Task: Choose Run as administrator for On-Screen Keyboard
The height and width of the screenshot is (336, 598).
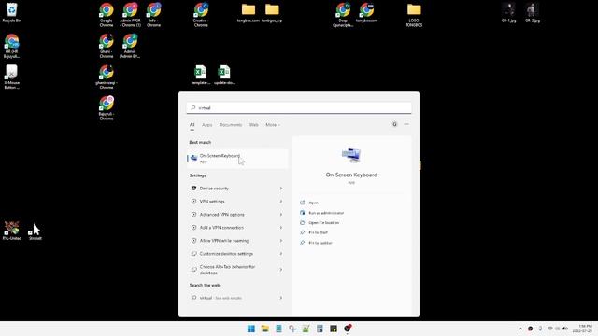Action: (x=326, y=213)
